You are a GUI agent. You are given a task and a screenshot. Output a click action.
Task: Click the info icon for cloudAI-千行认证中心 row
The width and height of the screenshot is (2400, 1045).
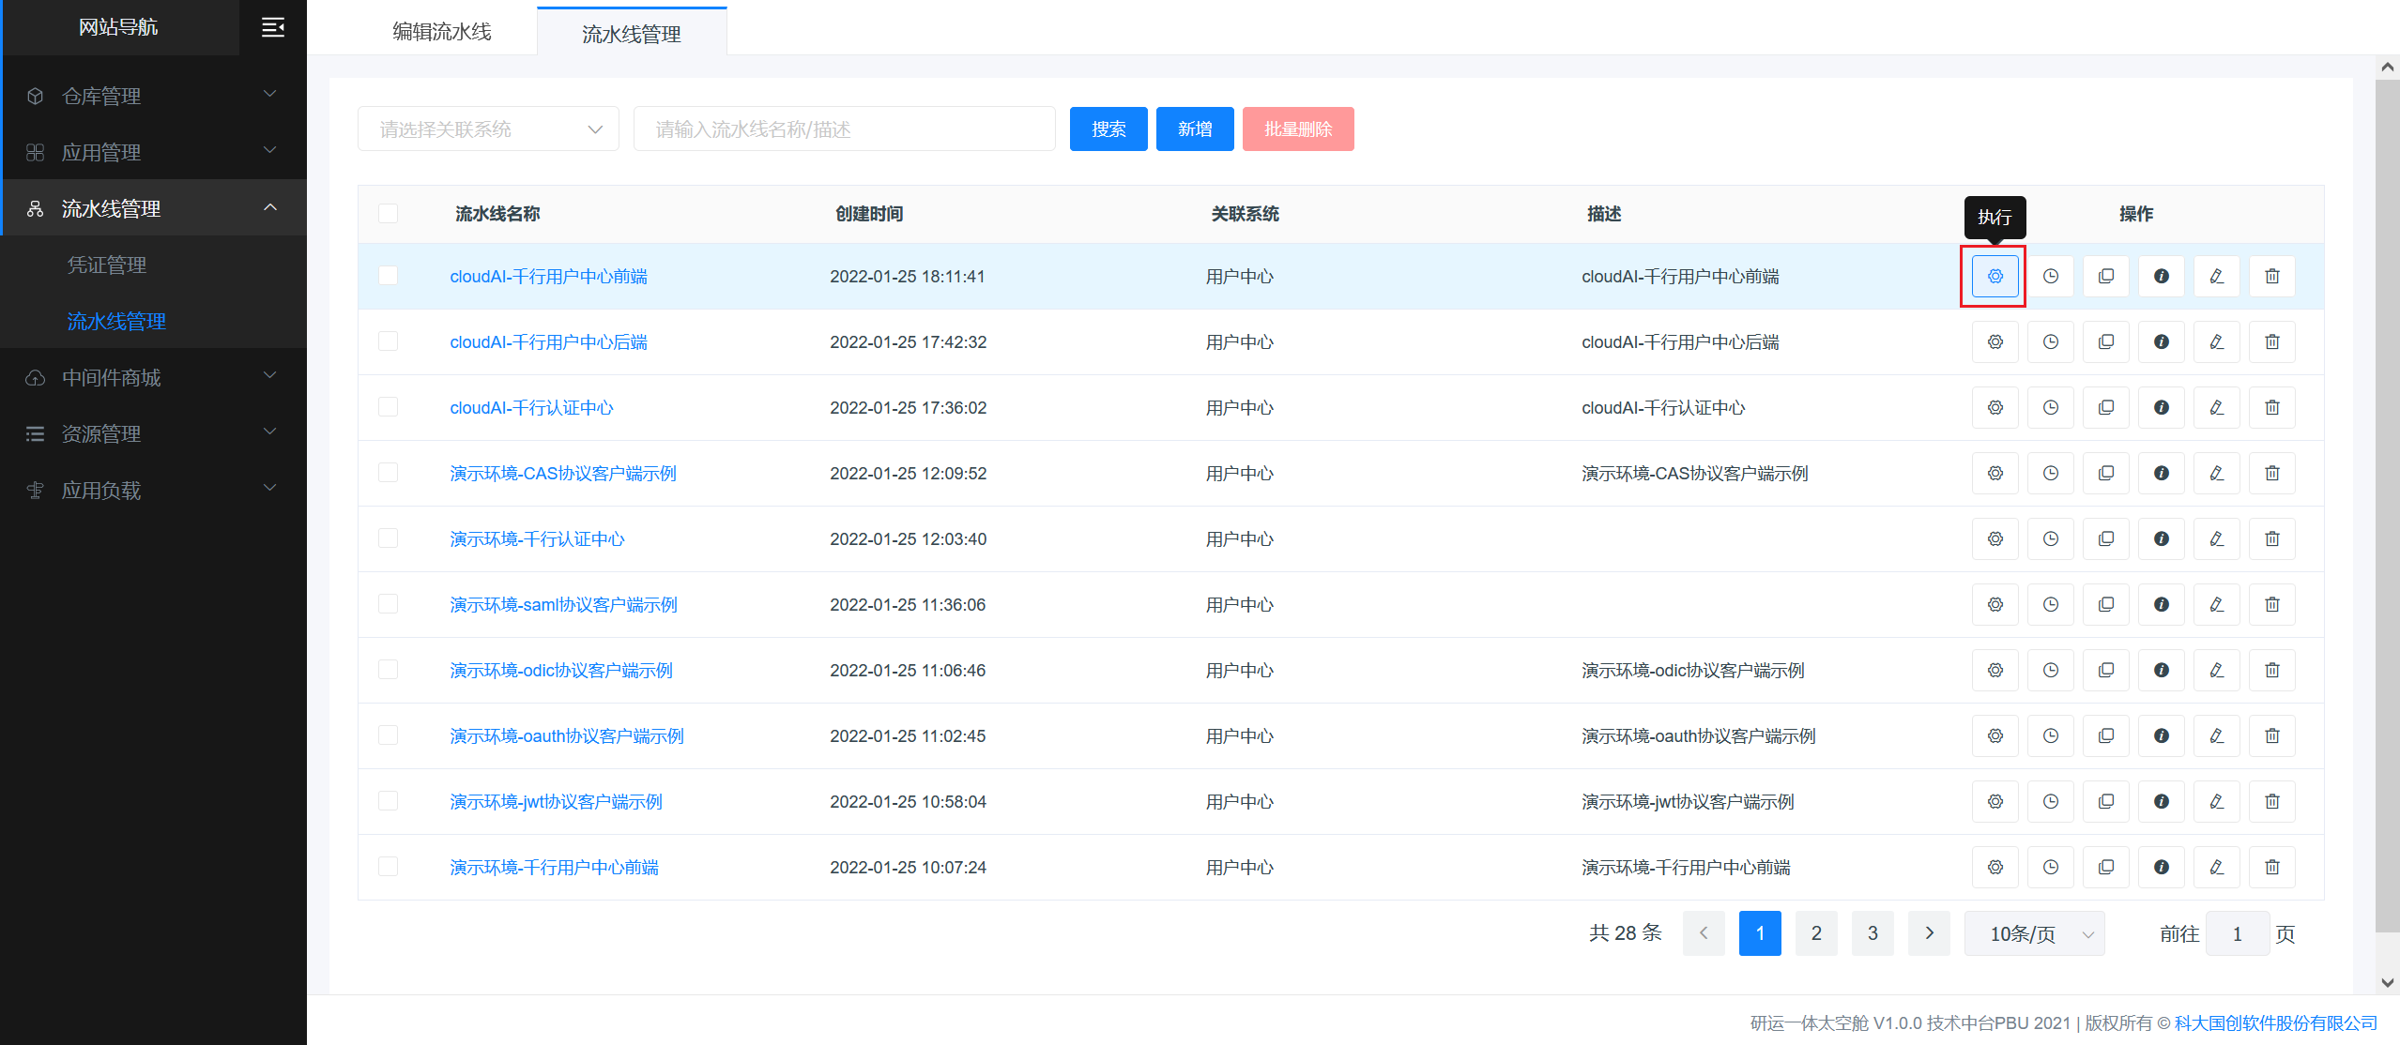[x=2161, y=407]
